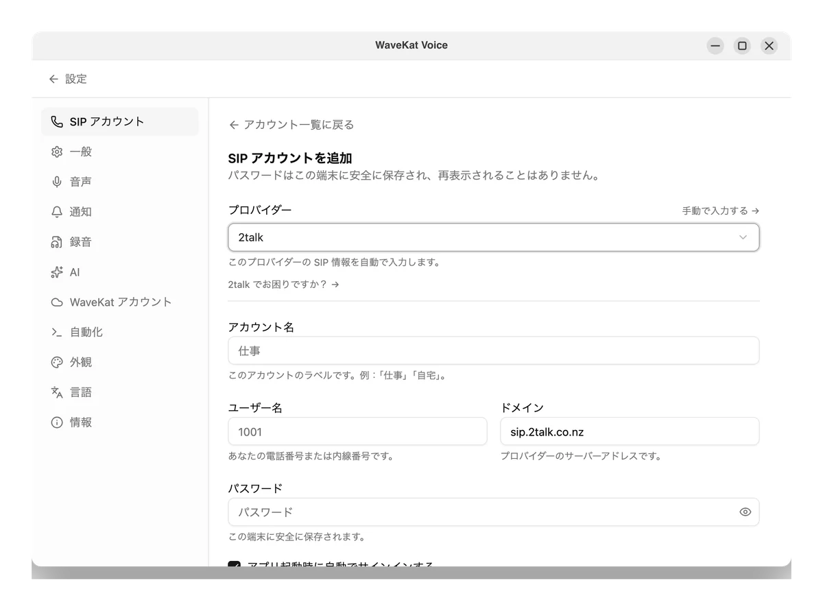Screen dimensions: 823x598
Task: Open the WaveKat アカウント section
Action: (120, 302)
